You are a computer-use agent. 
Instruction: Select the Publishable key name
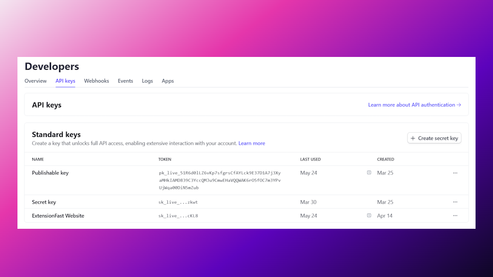tap(50, 173)
